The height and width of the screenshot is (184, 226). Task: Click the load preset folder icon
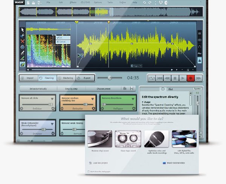[125, 88]
